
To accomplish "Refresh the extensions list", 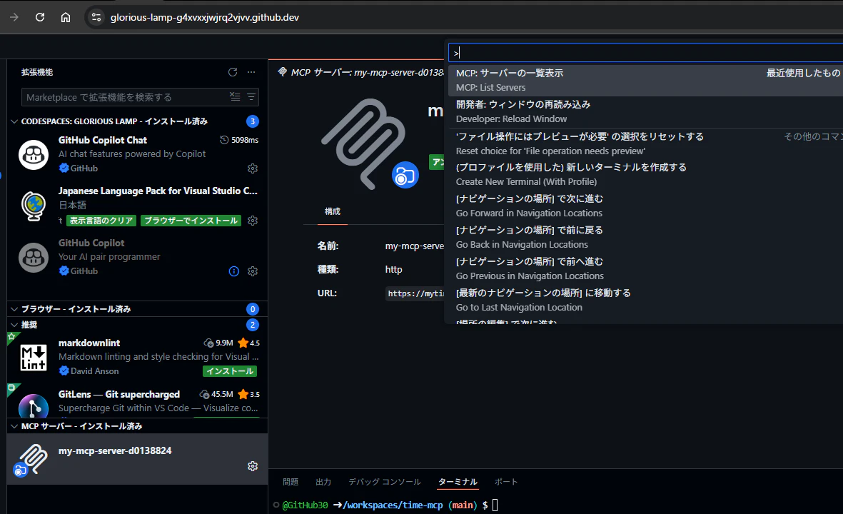I will click(232, 72).
